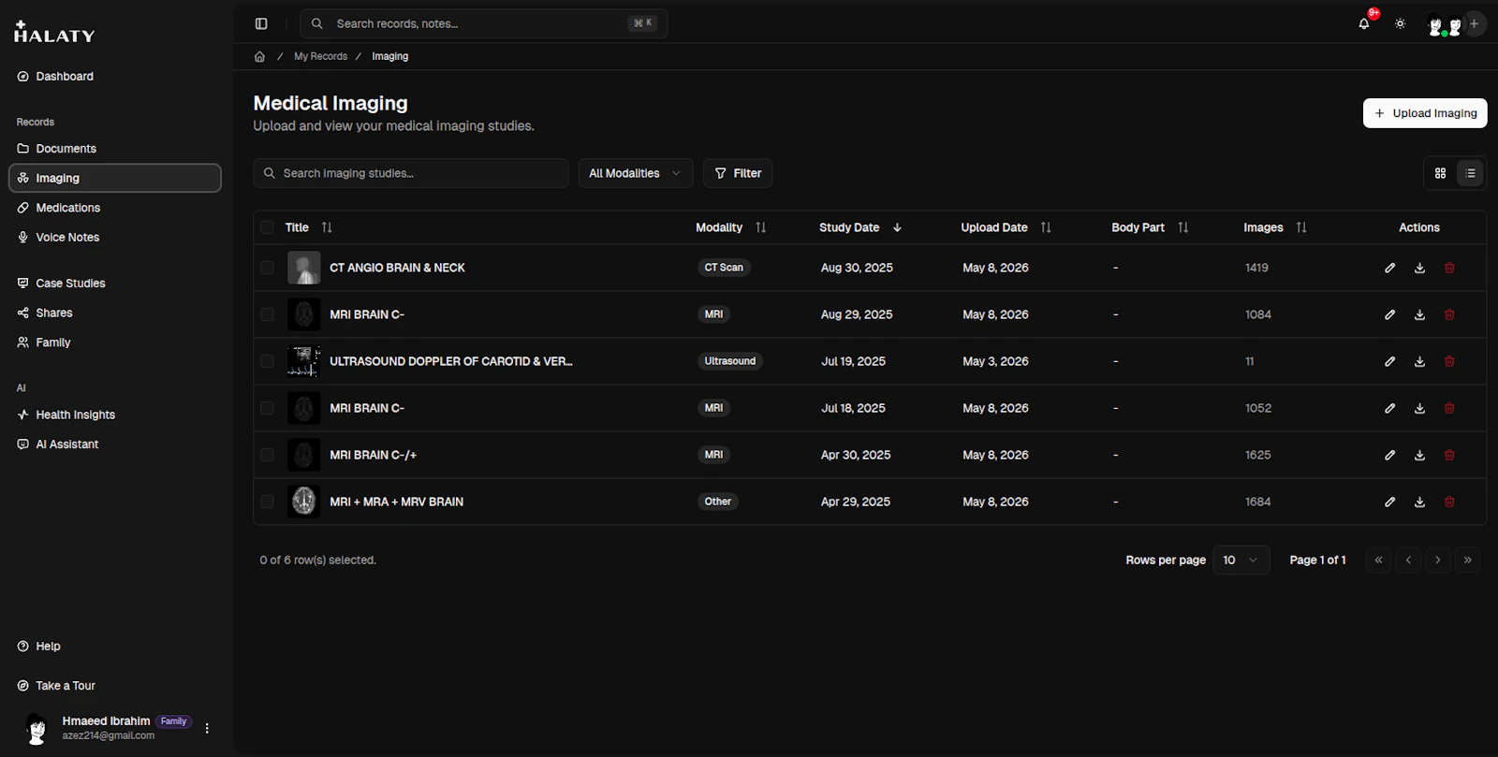Download CT ANGIO BRAIN & NECK study

pos(1419,268)
